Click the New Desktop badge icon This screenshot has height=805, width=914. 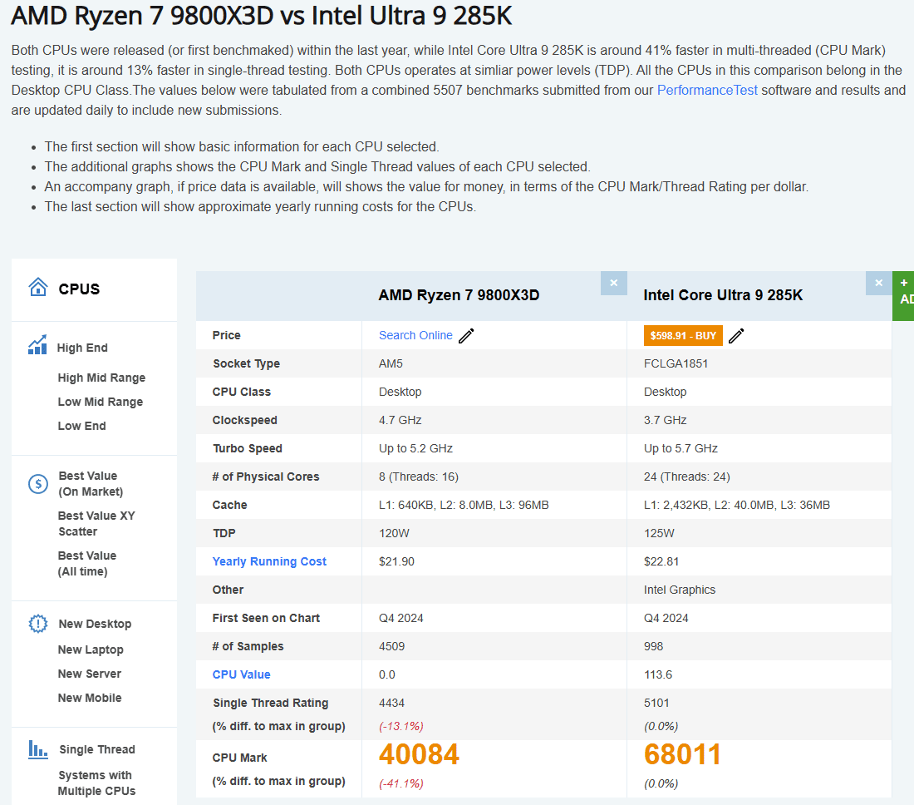tap(38, 624)
